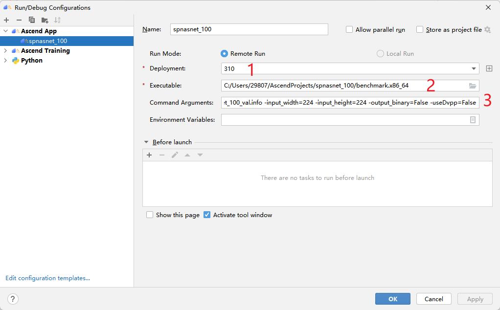Open the Deployment dropdown list
This screenshot has height=310, width=500.
(x=474, y=68)
